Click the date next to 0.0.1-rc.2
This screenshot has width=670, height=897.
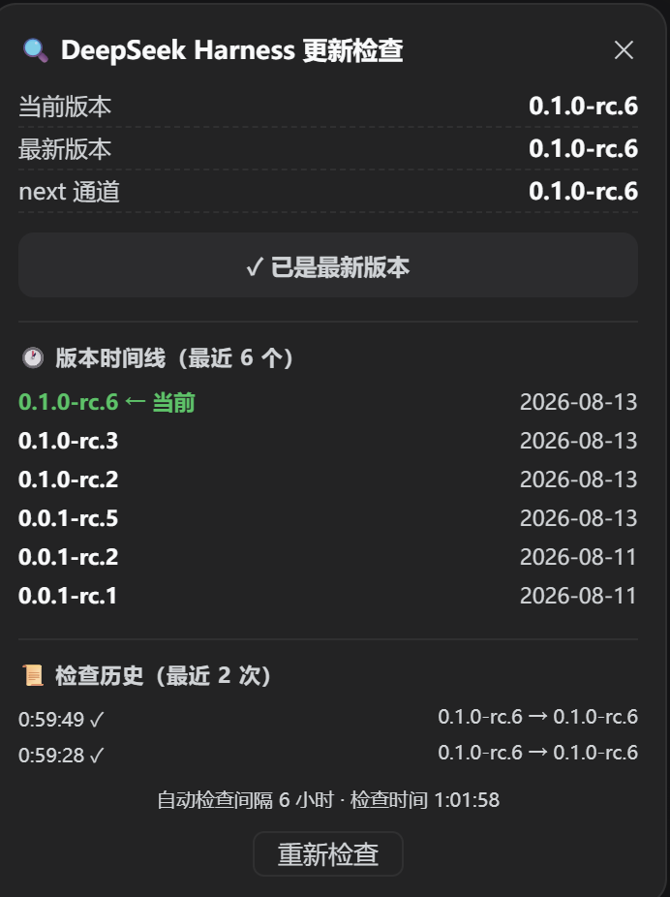[x=578, y=557]
